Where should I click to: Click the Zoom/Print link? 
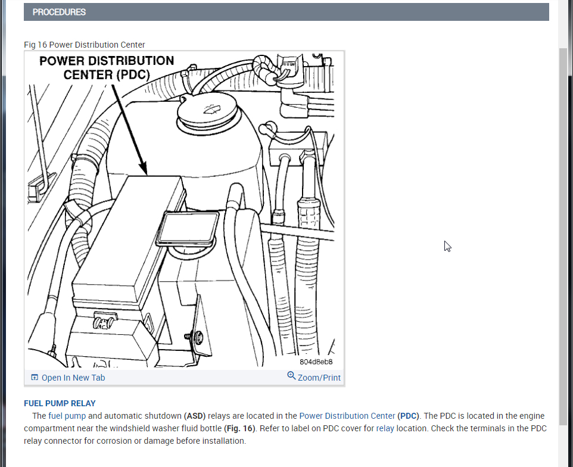[319, 378]
